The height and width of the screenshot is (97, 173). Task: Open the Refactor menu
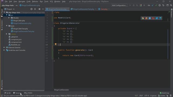click(x=35, y=2)
